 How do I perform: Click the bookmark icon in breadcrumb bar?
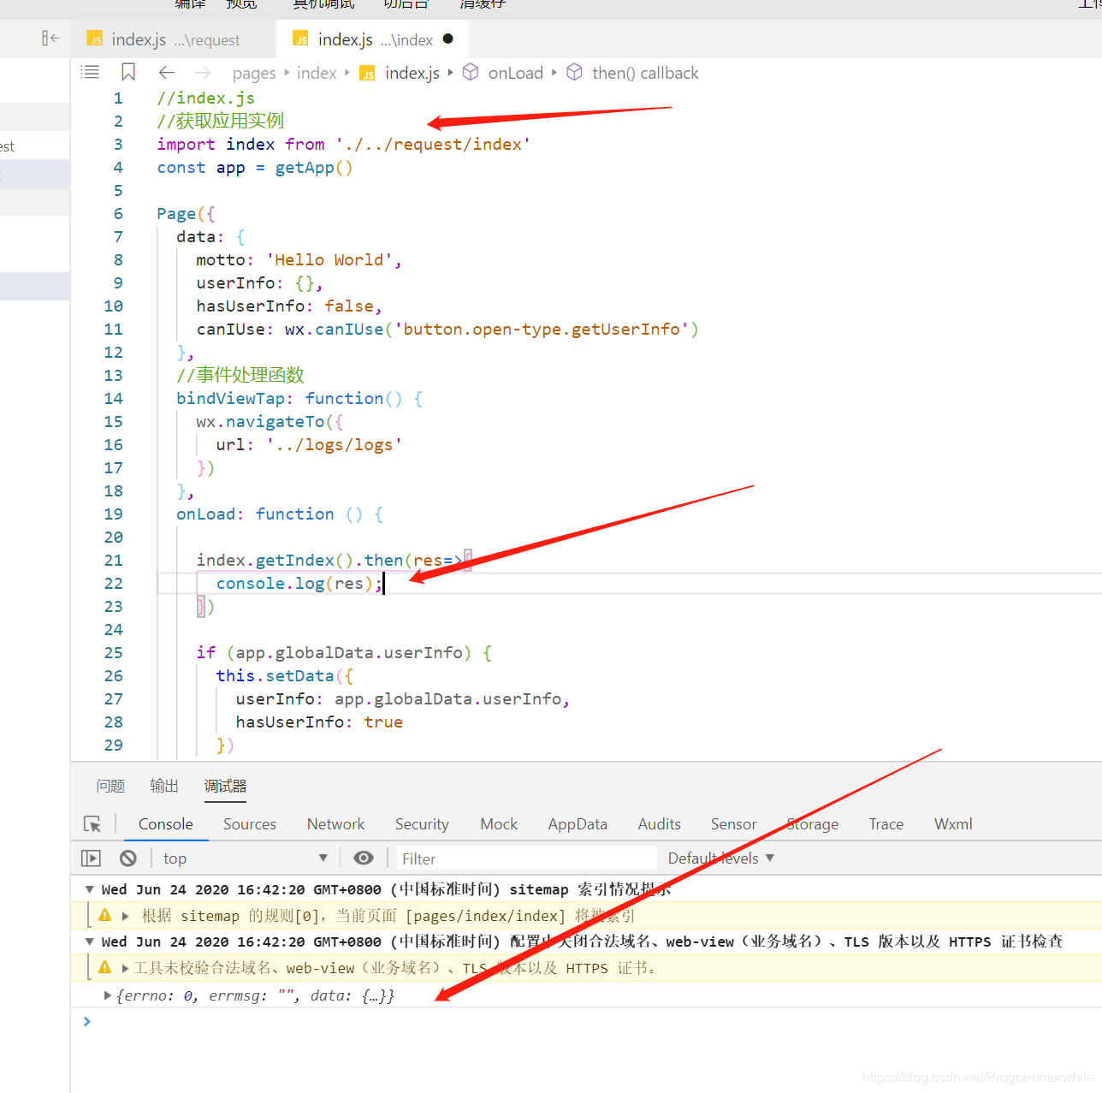[128, 73]
